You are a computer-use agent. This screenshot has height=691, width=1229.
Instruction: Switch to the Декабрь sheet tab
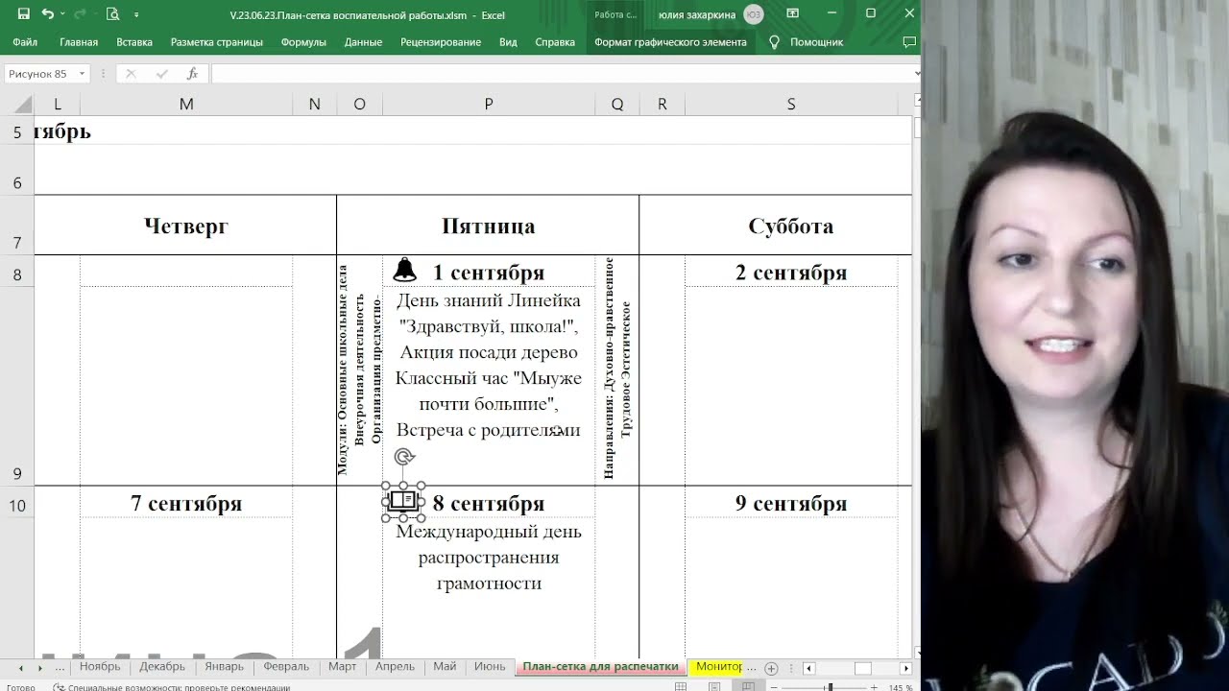tap(162, 667)
